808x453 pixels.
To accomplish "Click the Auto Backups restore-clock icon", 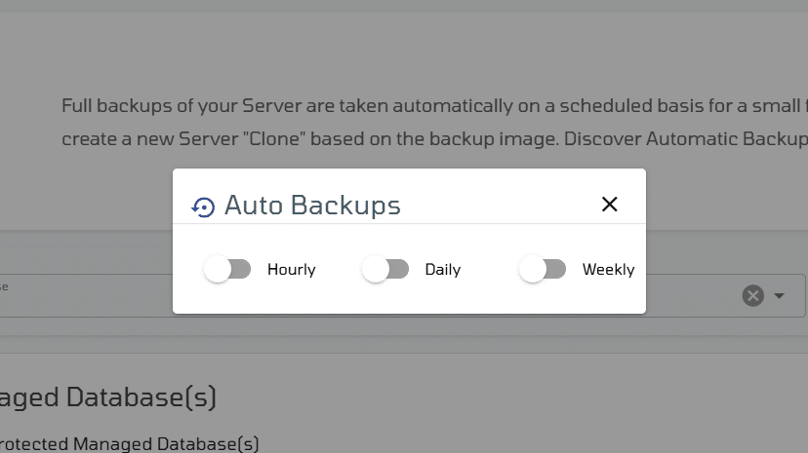I will (x=203, y=208).
